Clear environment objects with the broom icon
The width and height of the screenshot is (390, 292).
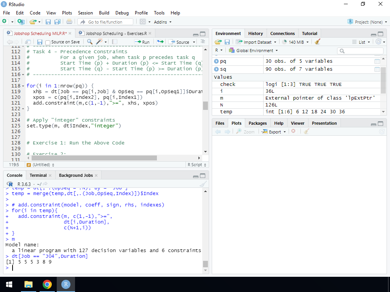(x=318, y=42)
